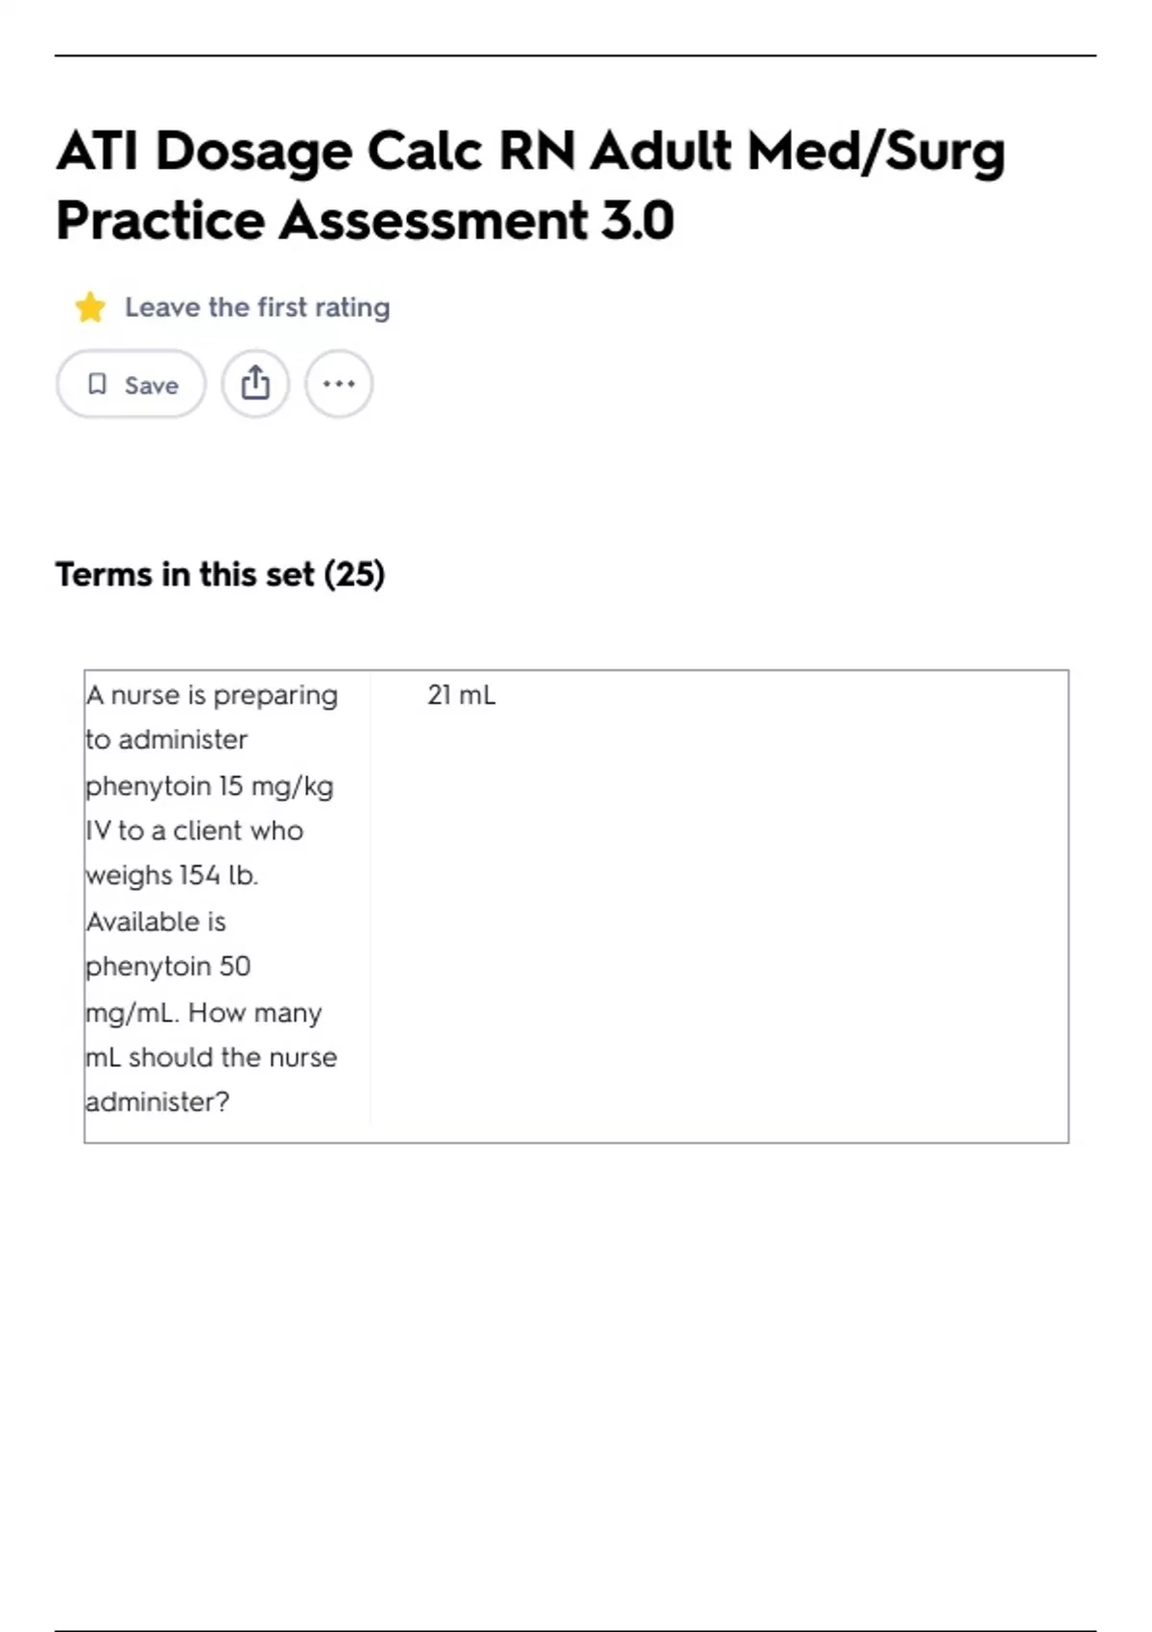Screen dimensions: 1152x1632
Task: Click the "phenytoin 15 mg/kg" line
Action: pyautogui.click(x=209, y=786)
